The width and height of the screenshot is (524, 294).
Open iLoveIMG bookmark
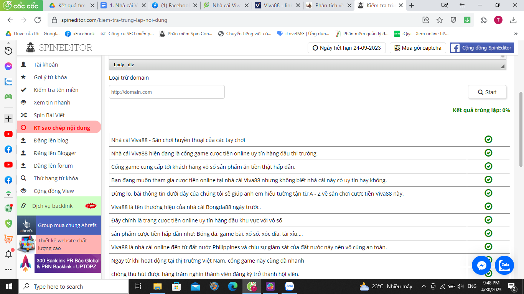(303, 34)
